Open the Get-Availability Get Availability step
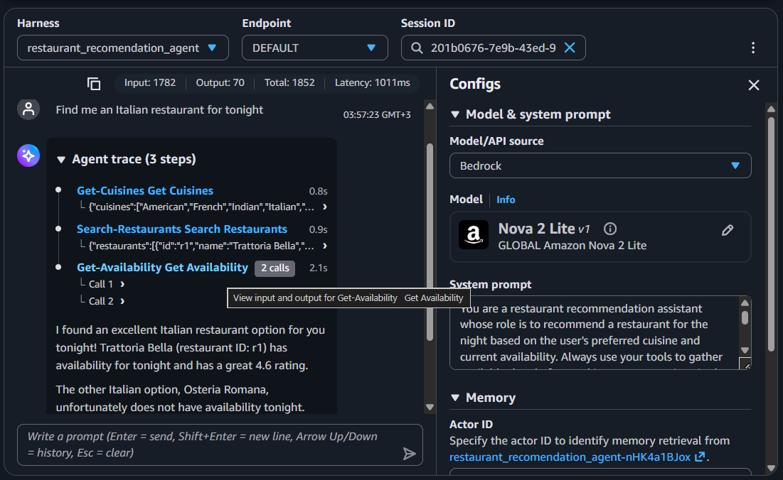 coord(162,268)
